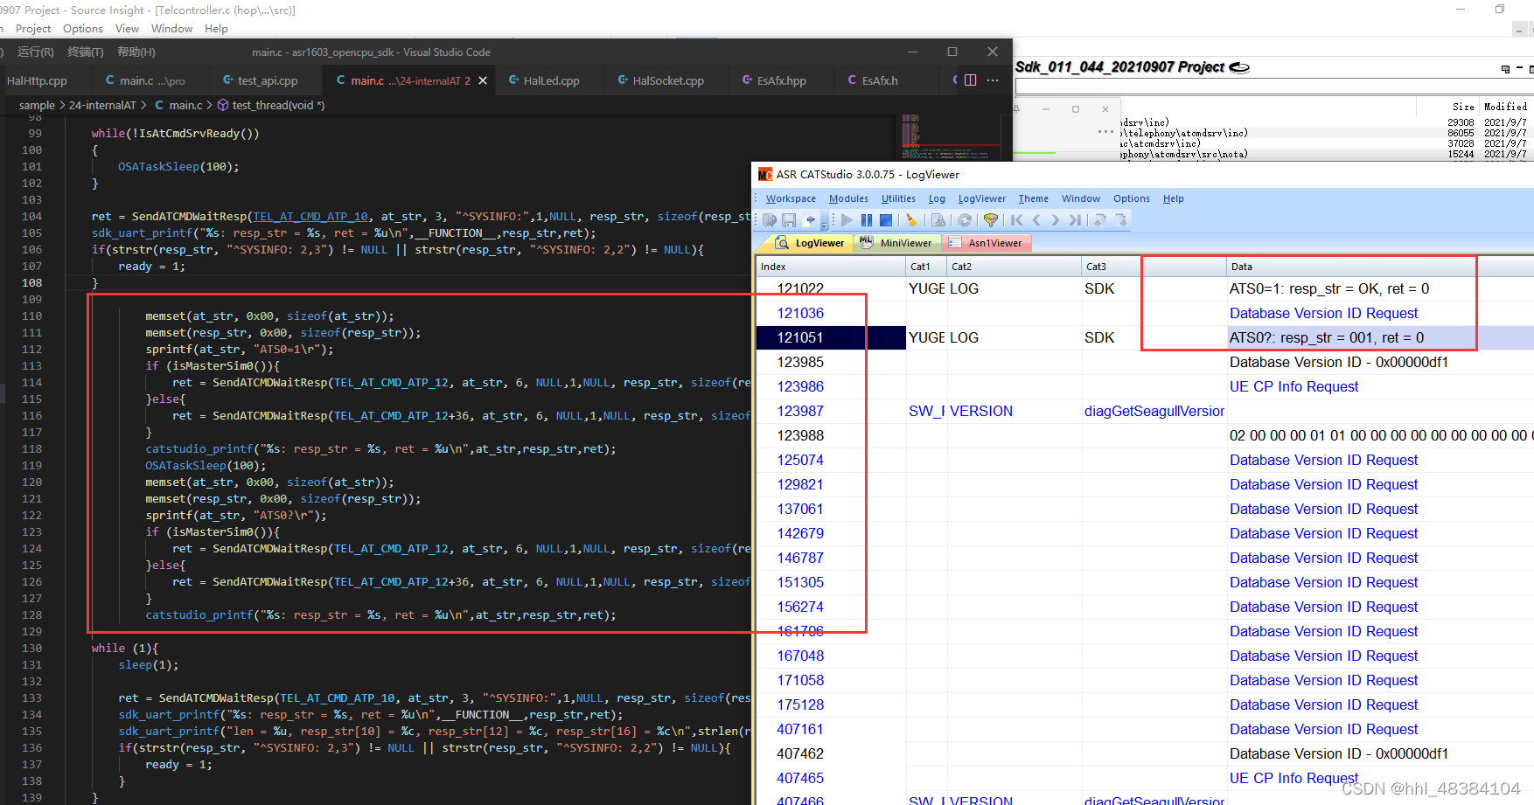Open the Theme menu in CATStudio
The height and width of the screenshot is (805, 1534).
tap(1033, 198)
